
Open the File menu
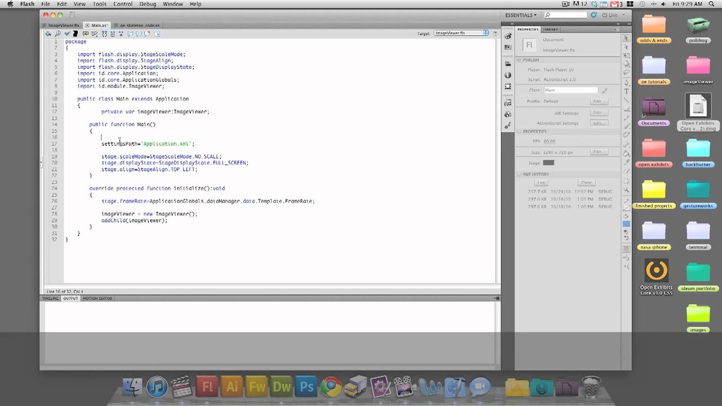pos(45,4)
